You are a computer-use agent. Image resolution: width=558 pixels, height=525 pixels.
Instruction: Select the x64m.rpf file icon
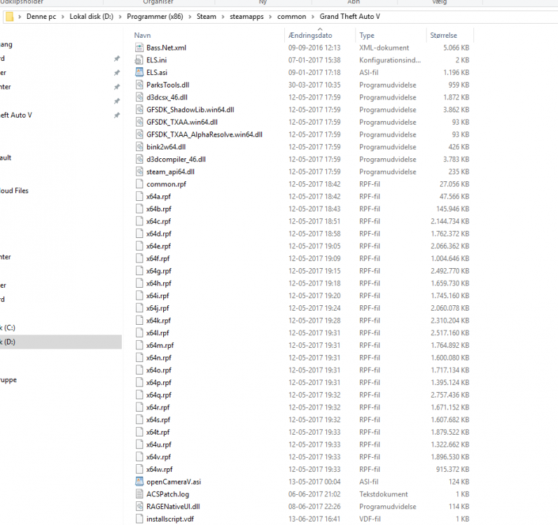(139, 345)
